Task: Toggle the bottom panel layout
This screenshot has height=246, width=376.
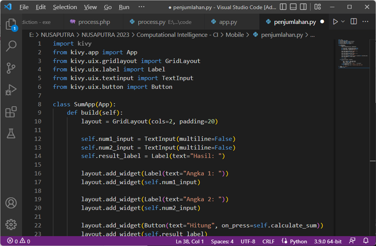Action: coord(293,7)
